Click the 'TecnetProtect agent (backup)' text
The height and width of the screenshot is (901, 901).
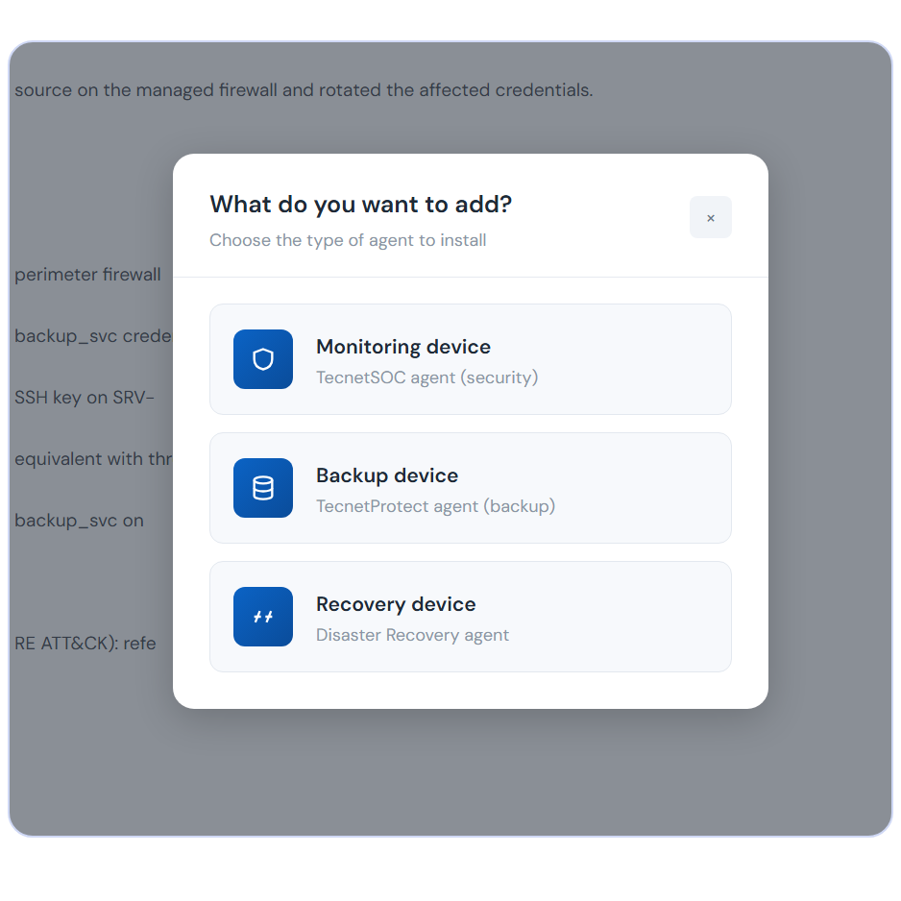point(435,506)
